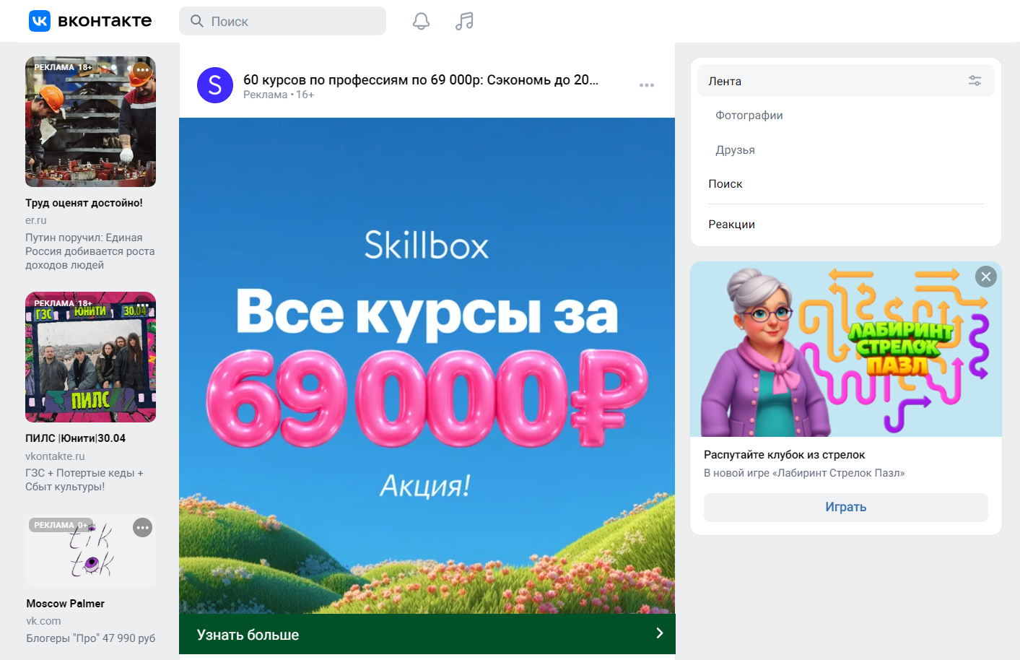Open feed settings sliders icon next to Лента
The height and width of the screenshot is (660, 1020).
tap(975, 81)
